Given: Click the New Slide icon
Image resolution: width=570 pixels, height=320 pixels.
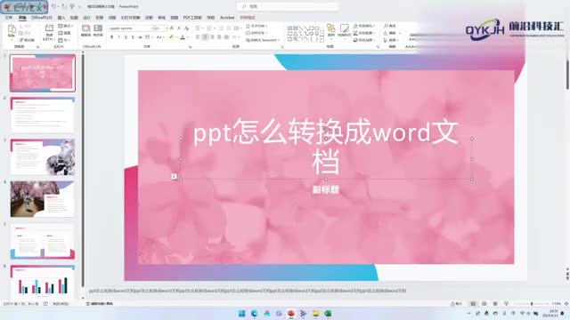Looking at the screenshot, I should (x=49, y=28).
